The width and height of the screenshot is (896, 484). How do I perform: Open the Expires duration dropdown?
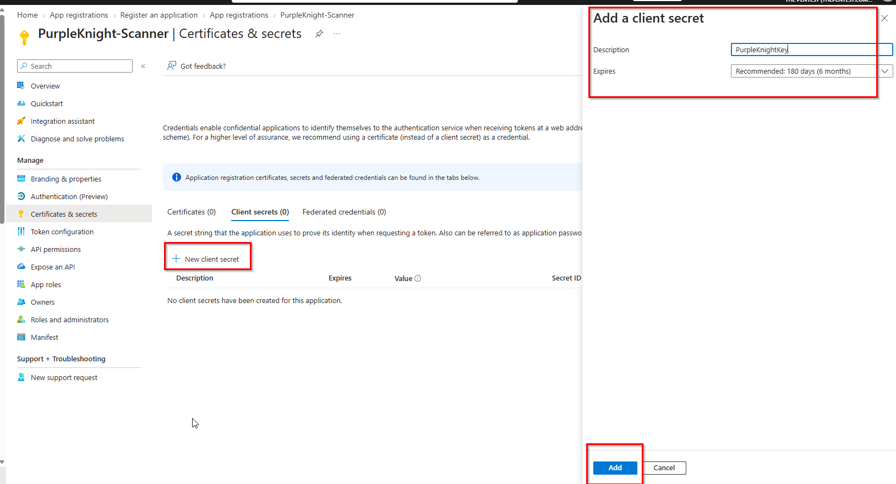[x=812, y=71]
